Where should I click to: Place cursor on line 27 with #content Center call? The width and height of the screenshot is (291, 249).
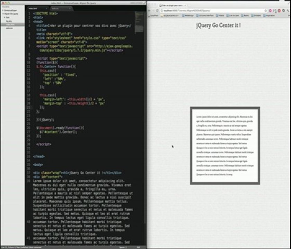[58, 132]
